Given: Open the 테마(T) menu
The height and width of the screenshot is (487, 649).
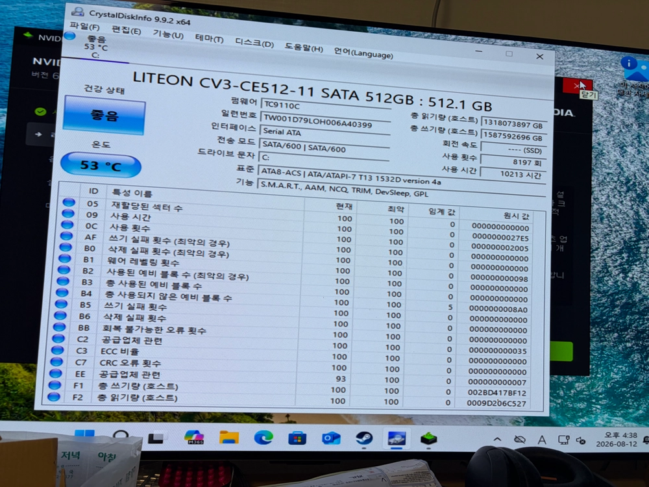Looking at the screenshot, I should [209, 39].
